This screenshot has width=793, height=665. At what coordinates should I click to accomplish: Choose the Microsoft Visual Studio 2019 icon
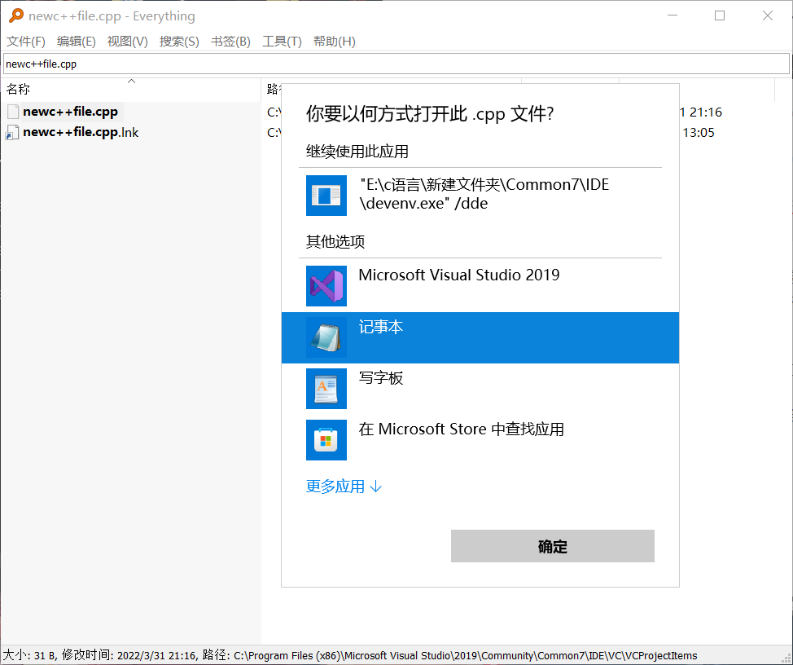(326, 286)
